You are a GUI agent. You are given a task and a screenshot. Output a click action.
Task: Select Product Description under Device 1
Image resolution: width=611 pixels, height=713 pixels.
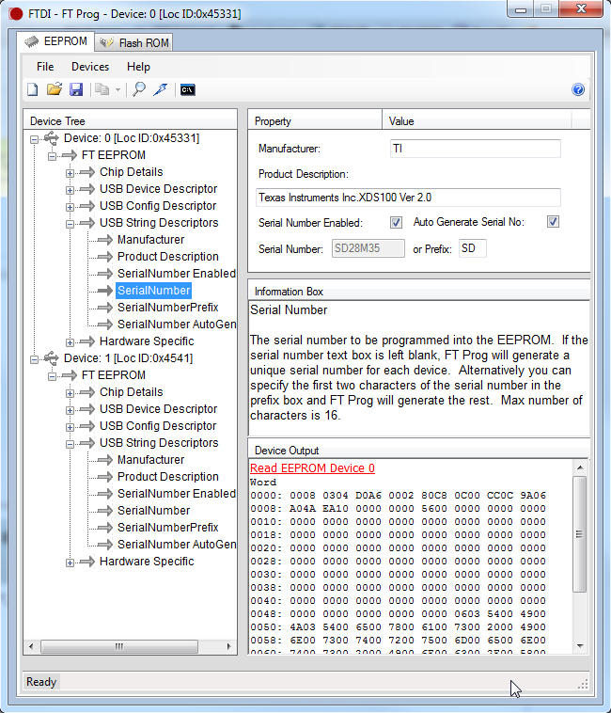point(167,477)
